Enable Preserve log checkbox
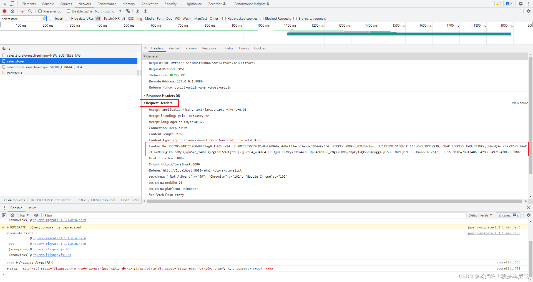This screenshot has width=533, height=282. point(40,11)
